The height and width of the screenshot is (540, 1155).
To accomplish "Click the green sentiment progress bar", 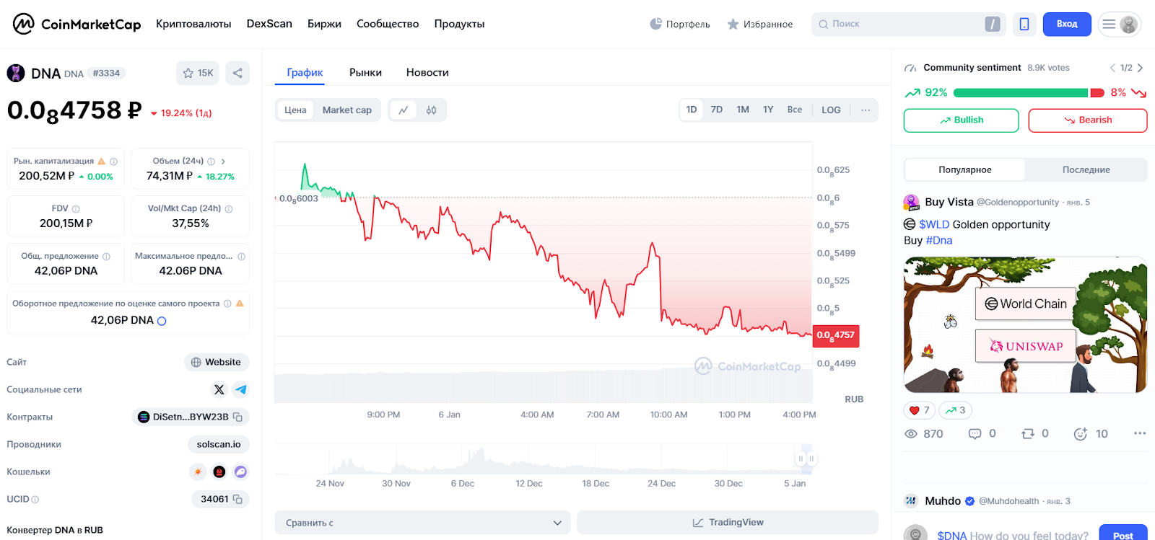I will tap(1021, 93).
